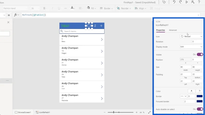205x115 pixels.
Task: Toggle the Visible switch
Action: 200,54
